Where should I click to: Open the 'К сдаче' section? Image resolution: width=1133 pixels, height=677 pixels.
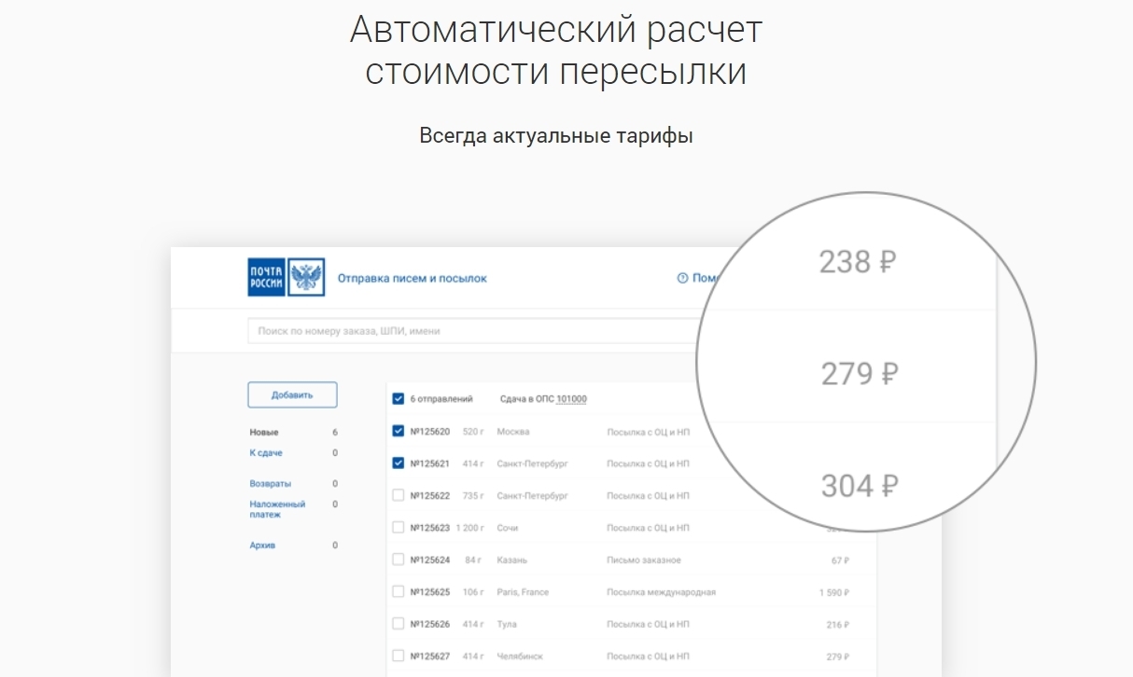click(x=266, y=453)
